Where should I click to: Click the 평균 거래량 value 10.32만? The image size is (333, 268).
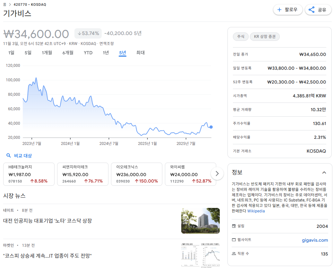tap(318, 110)
